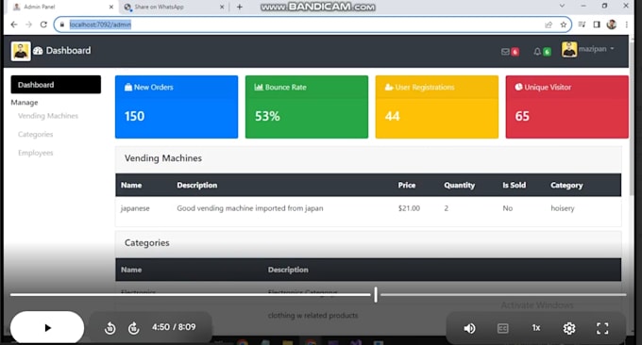Click the Vending Machines section heading
This screenshot has height=345, width=642.
[163, 158]
